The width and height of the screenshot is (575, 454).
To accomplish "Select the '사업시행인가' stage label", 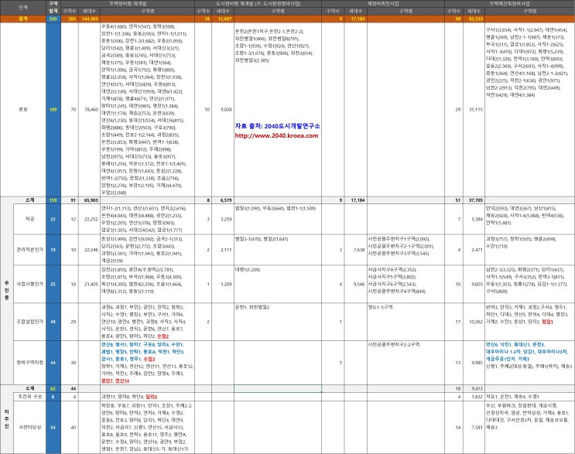I will [x=29, y=284].
